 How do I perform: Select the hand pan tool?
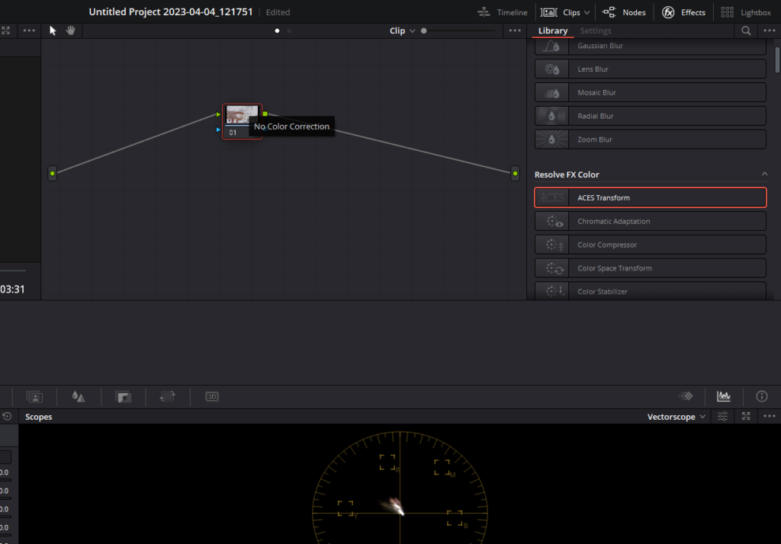(71, 31)
